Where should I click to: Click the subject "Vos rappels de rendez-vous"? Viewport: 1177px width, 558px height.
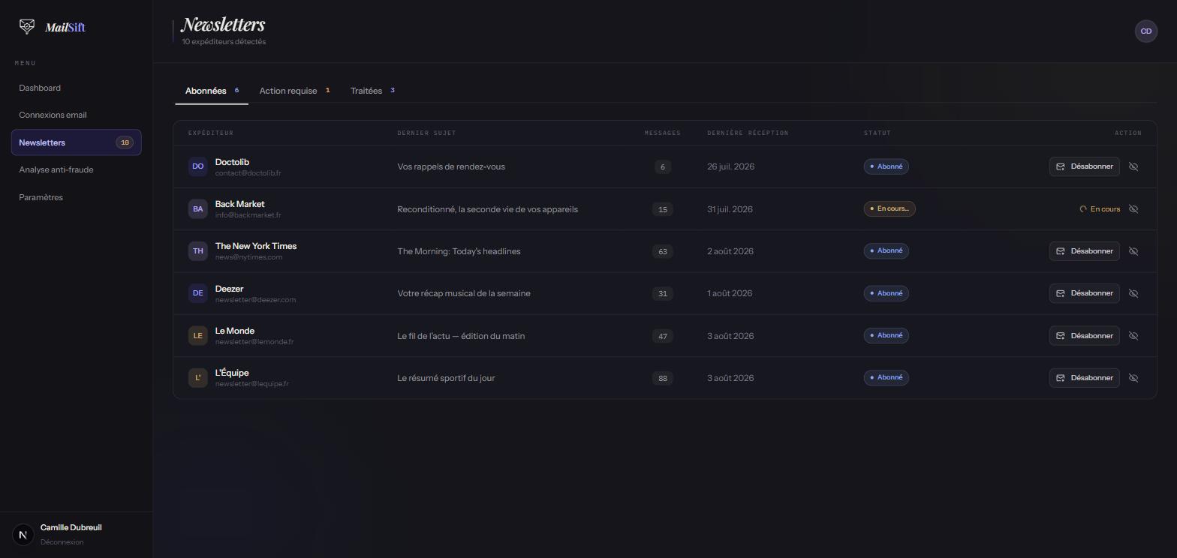point(451,166)
